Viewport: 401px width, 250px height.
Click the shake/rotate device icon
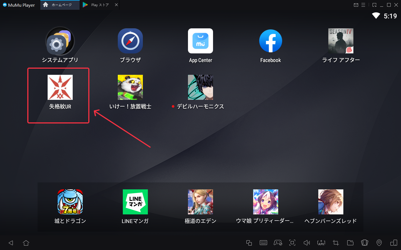(x=365, y=243)
